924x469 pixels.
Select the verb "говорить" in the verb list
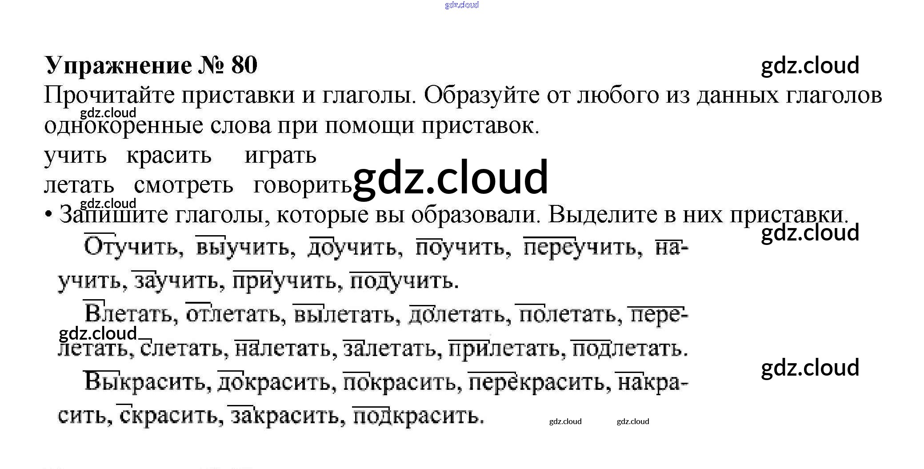click(x=302, y=185)
